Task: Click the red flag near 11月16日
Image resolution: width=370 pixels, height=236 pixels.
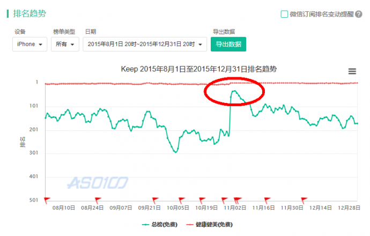Action: (267, 201)
